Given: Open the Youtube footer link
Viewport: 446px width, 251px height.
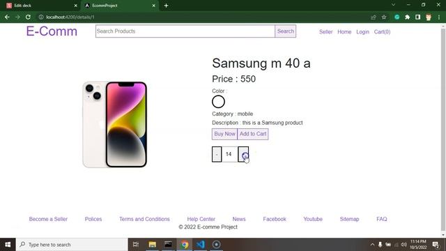Looking at the screenshot, I should (313, 219).
